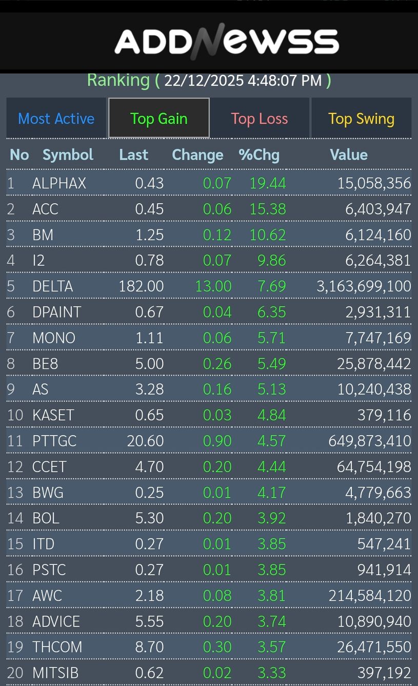The width and height of the screenshot is (418, 686).
Task: Switch to the Most Active tab
Action: tap(56, 119)
